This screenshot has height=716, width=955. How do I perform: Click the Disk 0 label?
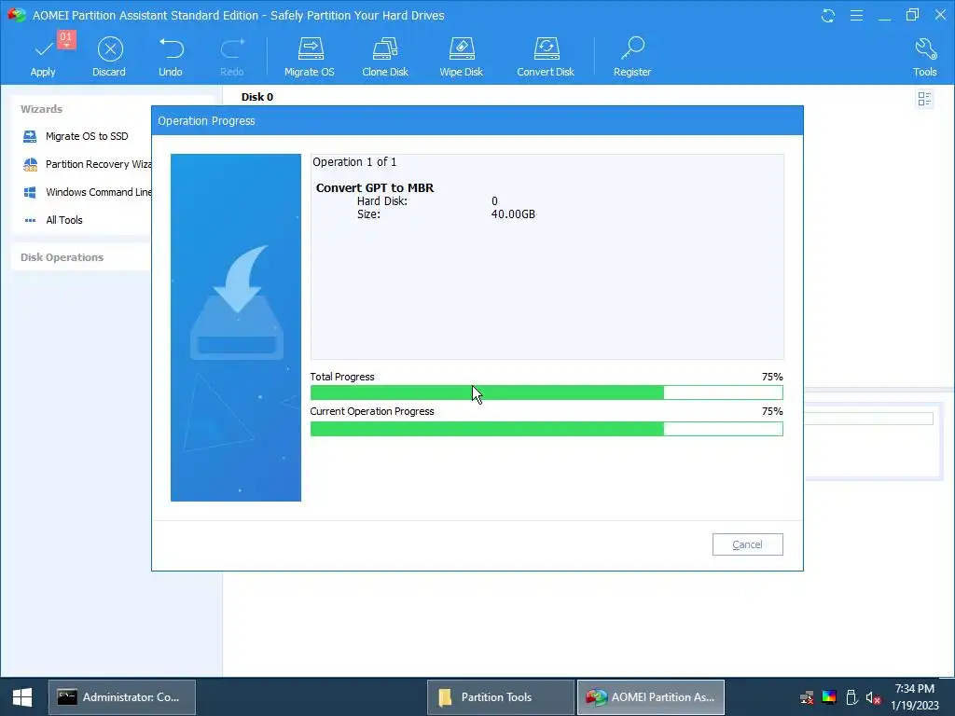257,97
